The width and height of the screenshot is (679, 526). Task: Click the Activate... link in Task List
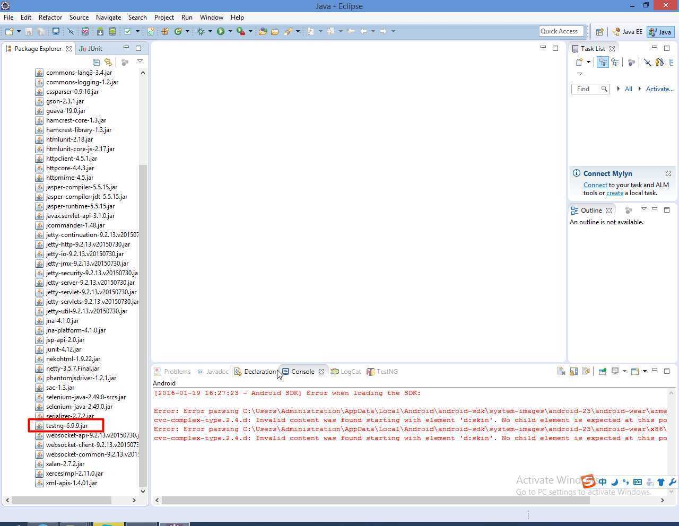click(659, 89)
